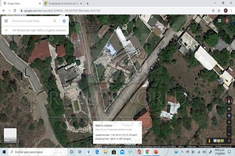235x156 pixels.
Task: Pick up the Street View pegman
Action: (x=210, y=141)
